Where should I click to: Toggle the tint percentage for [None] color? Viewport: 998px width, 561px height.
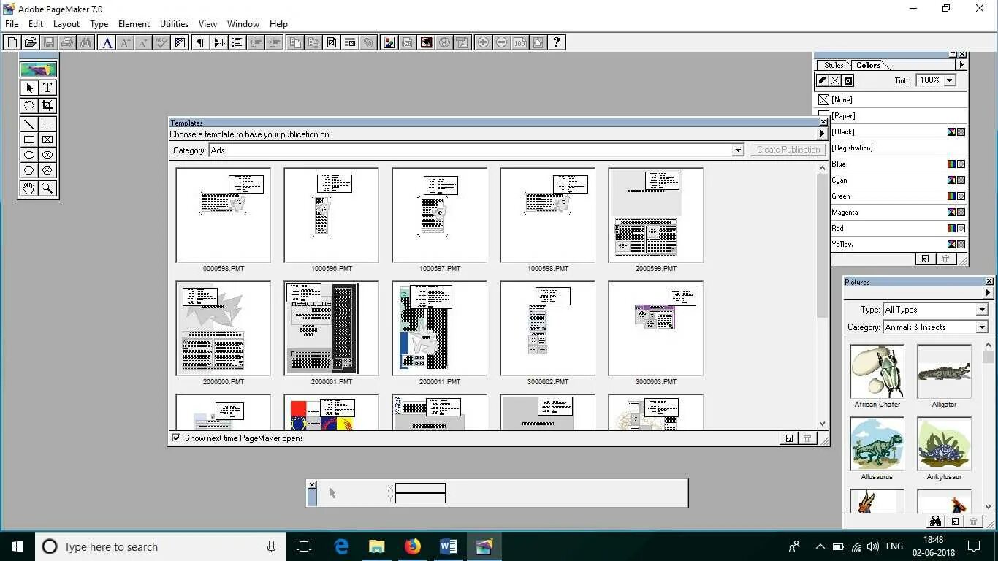click(x=948, y=80)
